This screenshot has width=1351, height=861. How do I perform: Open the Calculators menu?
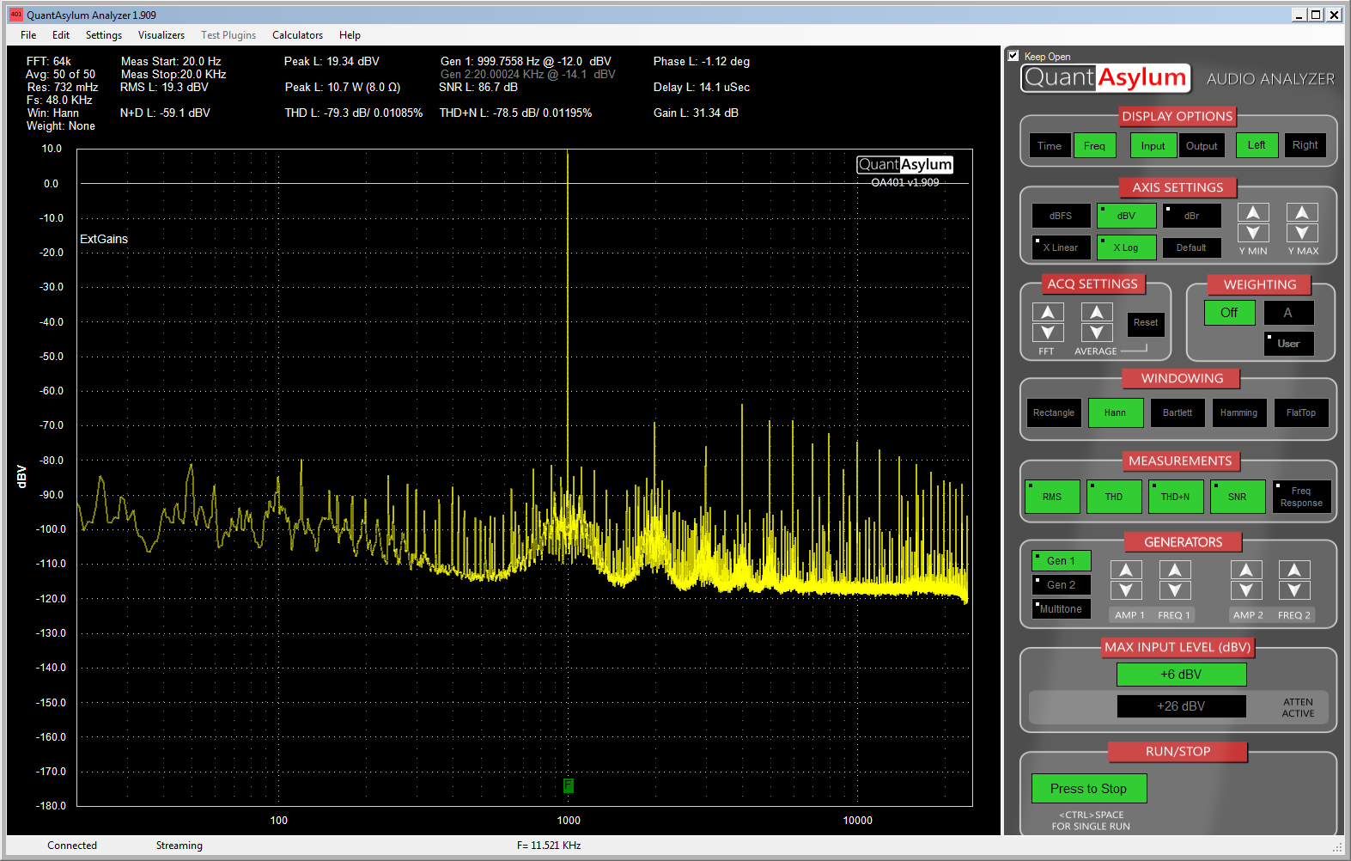[297, 35]
